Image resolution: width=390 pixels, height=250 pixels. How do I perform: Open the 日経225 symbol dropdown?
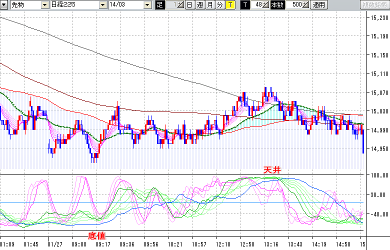click(103, 4)
